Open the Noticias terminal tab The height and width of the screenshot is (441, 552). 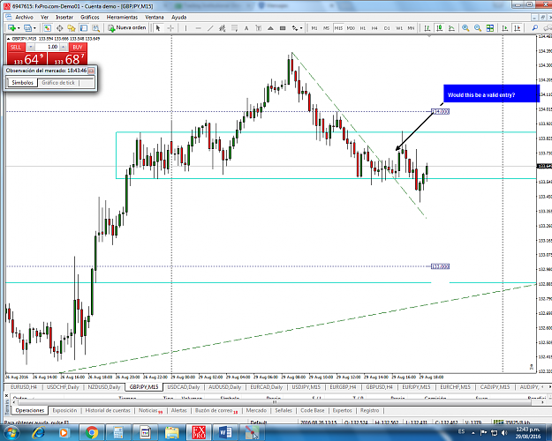pyautogui.click(x=149, y=410)
